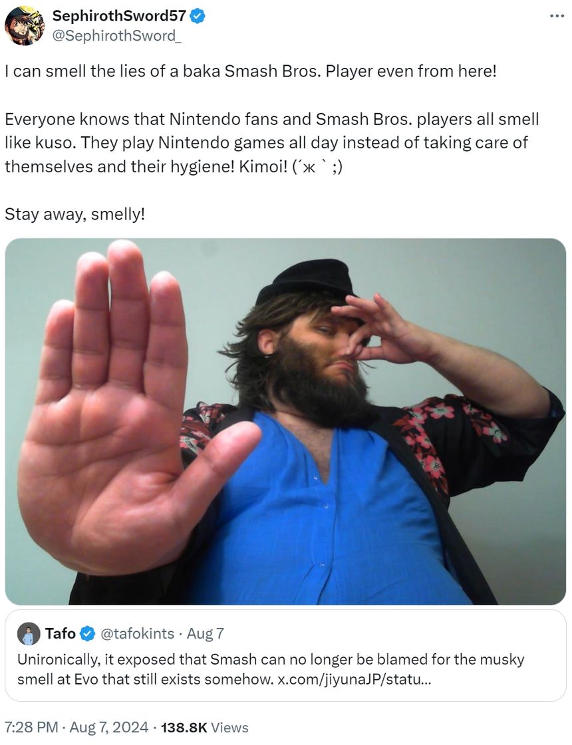The width and height of the screenshot is (572, 745).
Task: Click the verified badge next to Tafo
Action: [87, 634]
